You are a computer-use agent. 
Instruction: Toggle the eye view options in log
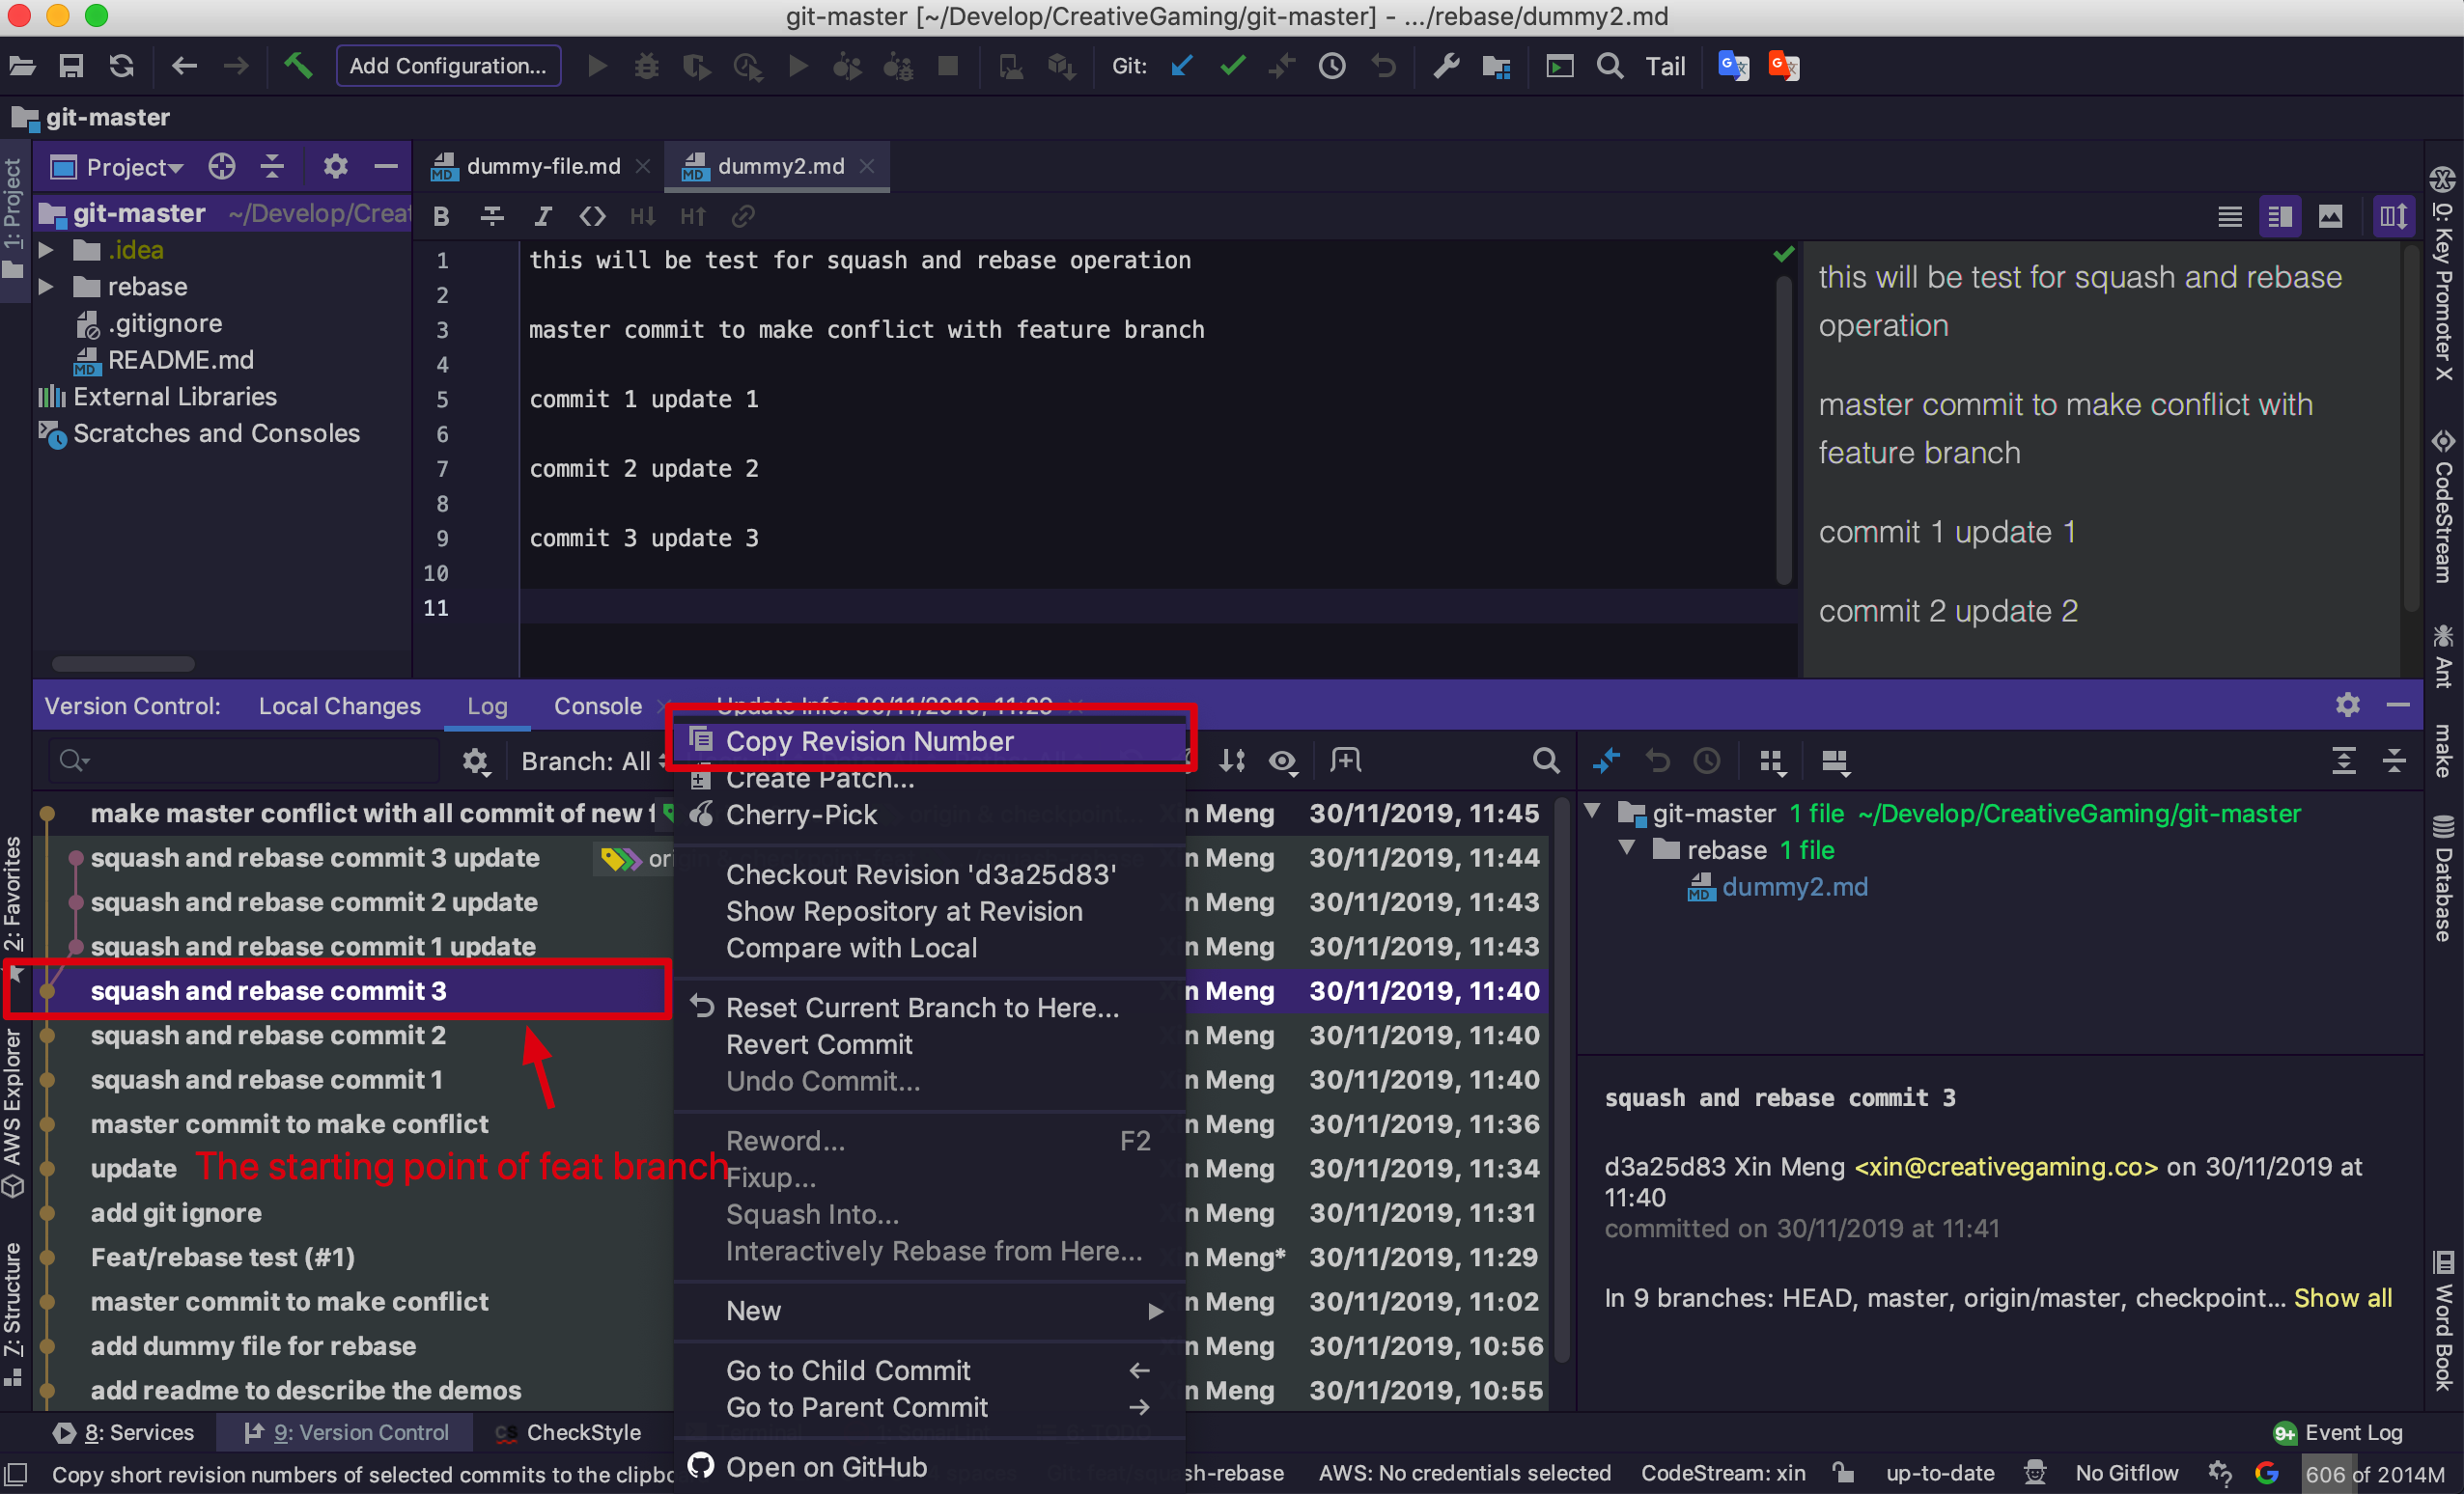tap(1283, 761)
